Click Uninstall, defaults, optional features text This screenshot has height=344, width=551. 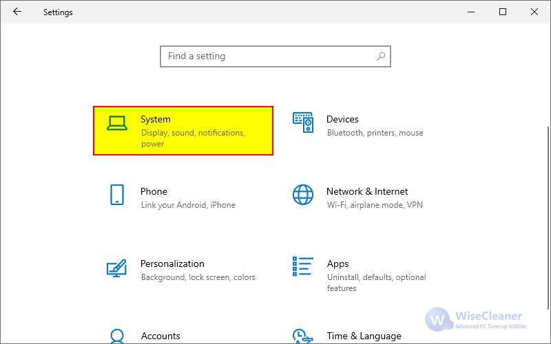376,283
